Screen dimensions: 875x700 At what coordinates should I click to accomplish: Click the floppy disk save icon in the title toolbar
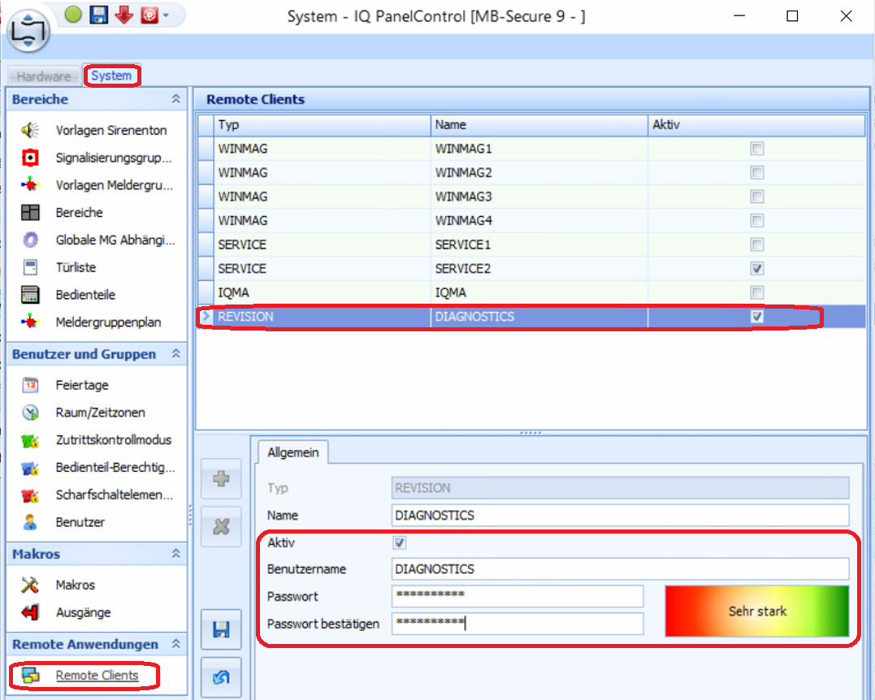pyautogui.click(x=98, y=15)
